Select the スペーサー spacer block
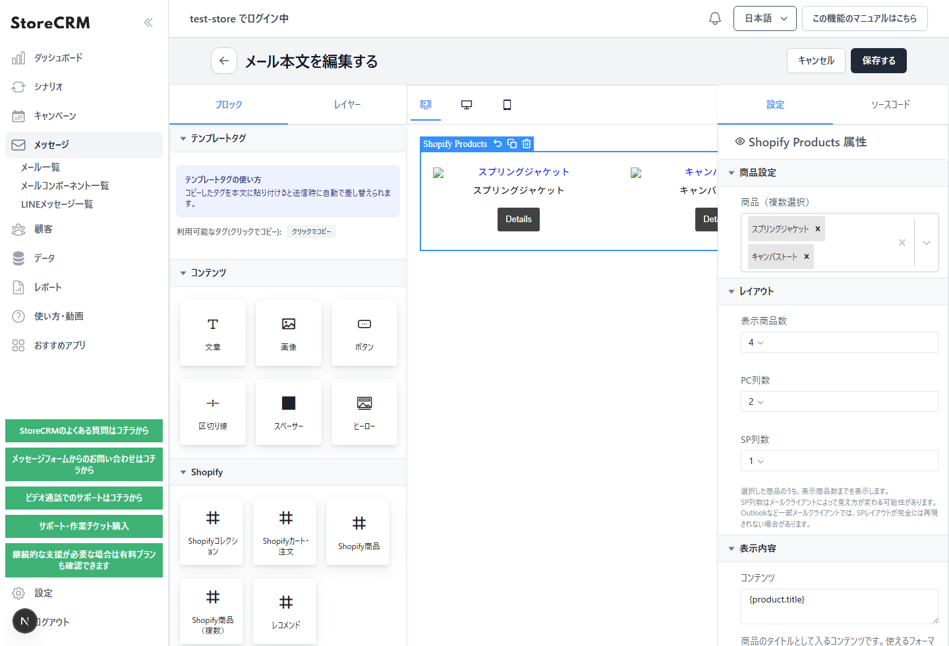The image size is (949, 646). (x=289, y=412)
